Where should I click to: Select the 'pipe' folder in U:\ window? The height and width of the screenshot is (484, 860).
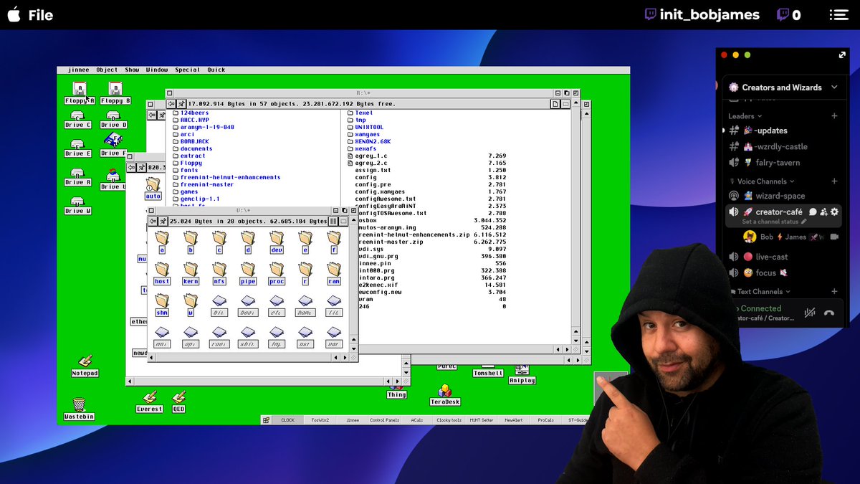pyautogui.click(x=248, y=273)
